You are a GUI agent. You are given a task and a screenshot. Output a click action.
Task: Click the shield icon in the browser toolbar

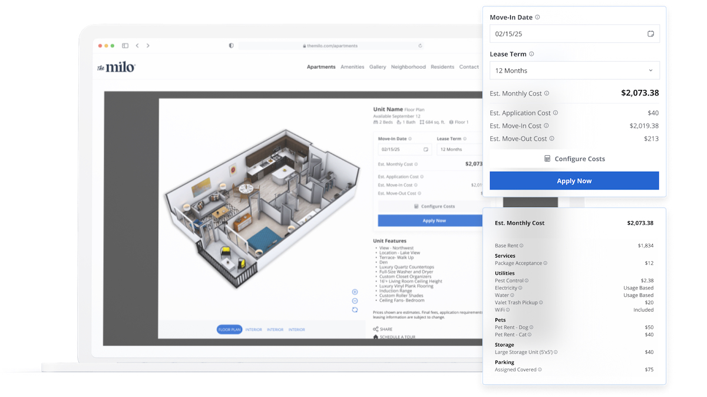click(x=231, y=45)
